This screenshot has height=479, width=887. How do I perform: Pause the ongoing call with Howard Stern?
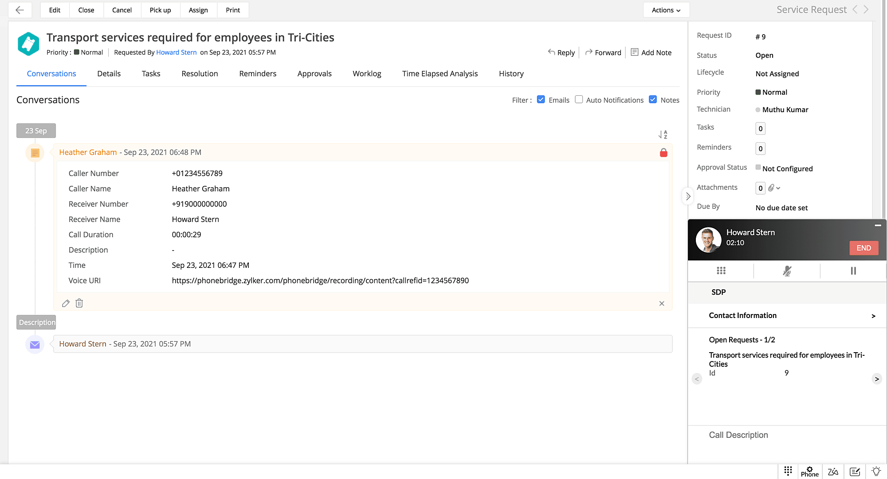pyautogui.click(x=853, y=271)
